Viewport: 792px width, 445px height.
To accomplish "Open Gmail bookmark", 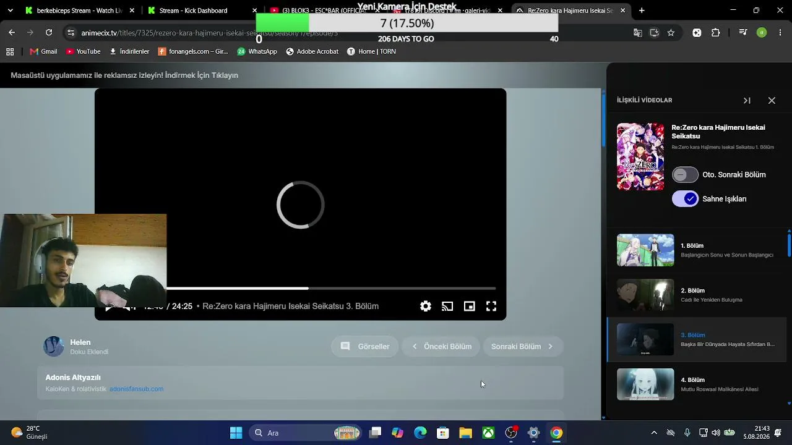I will (x=43, y=51).
